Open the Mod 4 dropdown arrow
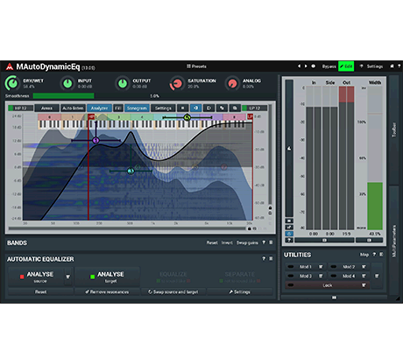 click(x=364, y=276)
